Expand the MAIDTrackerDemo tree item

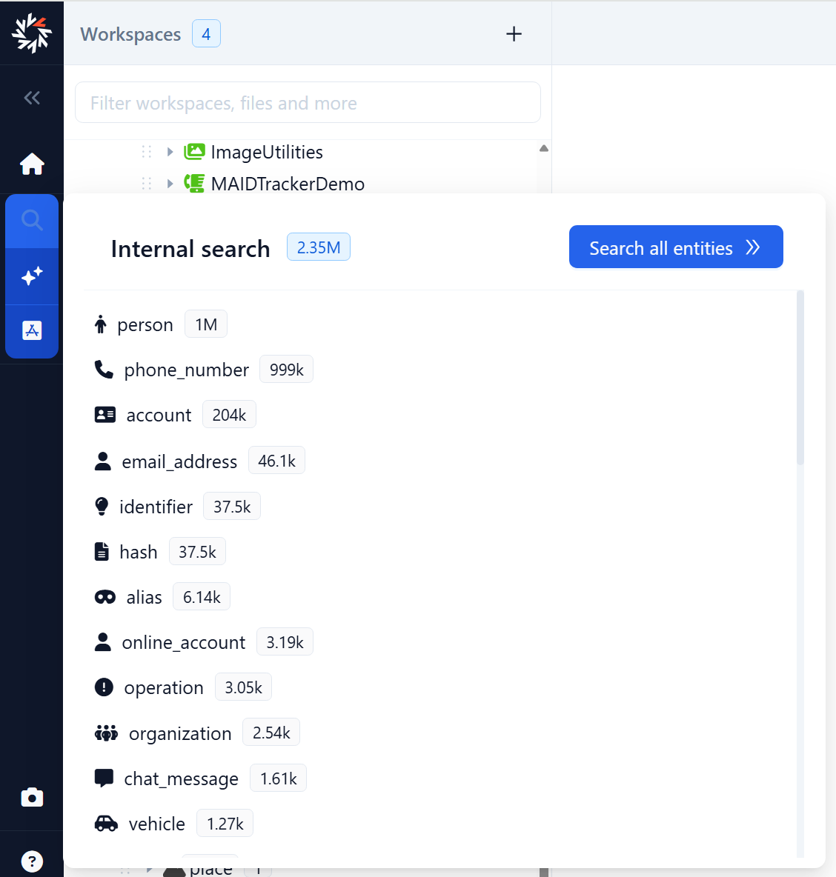click(170, 184)
